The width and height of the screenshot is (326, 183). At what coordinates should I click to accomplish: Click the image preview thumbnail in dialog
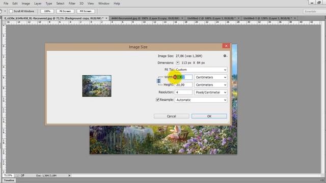click(97, 86)
